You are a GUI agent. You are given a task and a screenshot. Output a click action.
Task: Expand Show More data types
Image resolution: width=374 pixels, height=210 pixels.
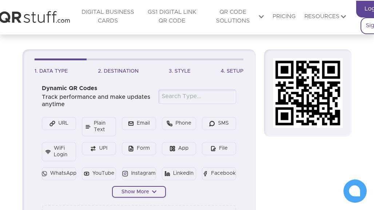point(139,192)
